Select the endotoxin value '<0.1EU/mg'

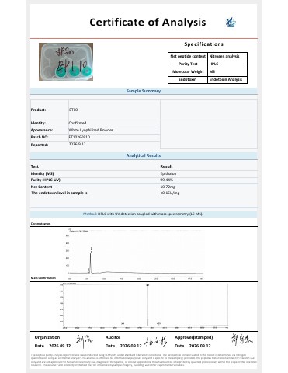pos(170,193)
